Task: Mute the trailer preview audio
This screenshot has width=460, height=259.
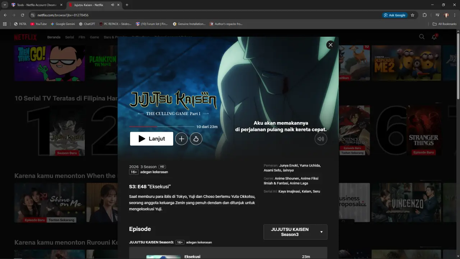Action: [x=321, y=139]
